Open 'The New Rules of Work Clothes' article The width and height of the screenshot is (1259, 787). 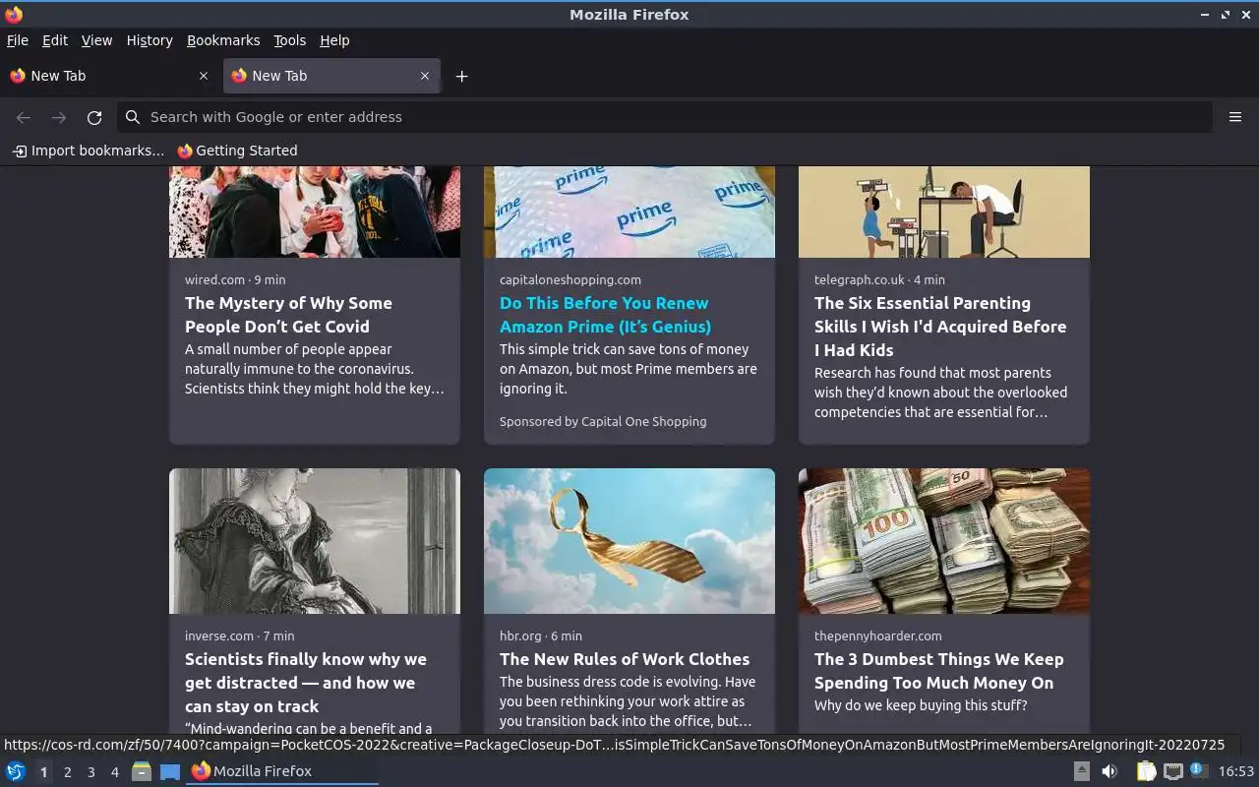tap(625, 659)
